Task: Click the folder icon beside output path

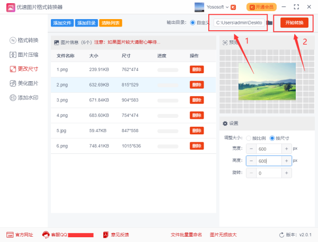Action: 269,23
